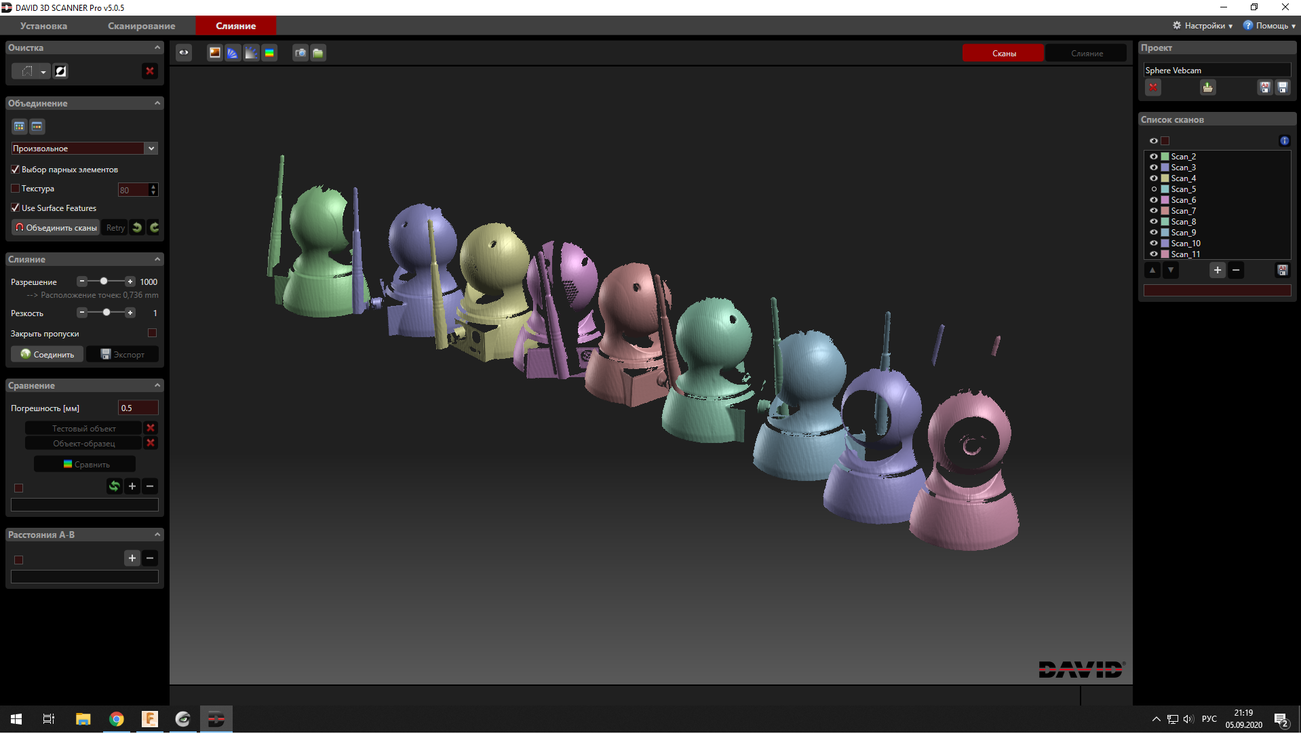Enable the Текстура checkbox
This screenshot has height=734, width=1301.
(x=15, y=189)
